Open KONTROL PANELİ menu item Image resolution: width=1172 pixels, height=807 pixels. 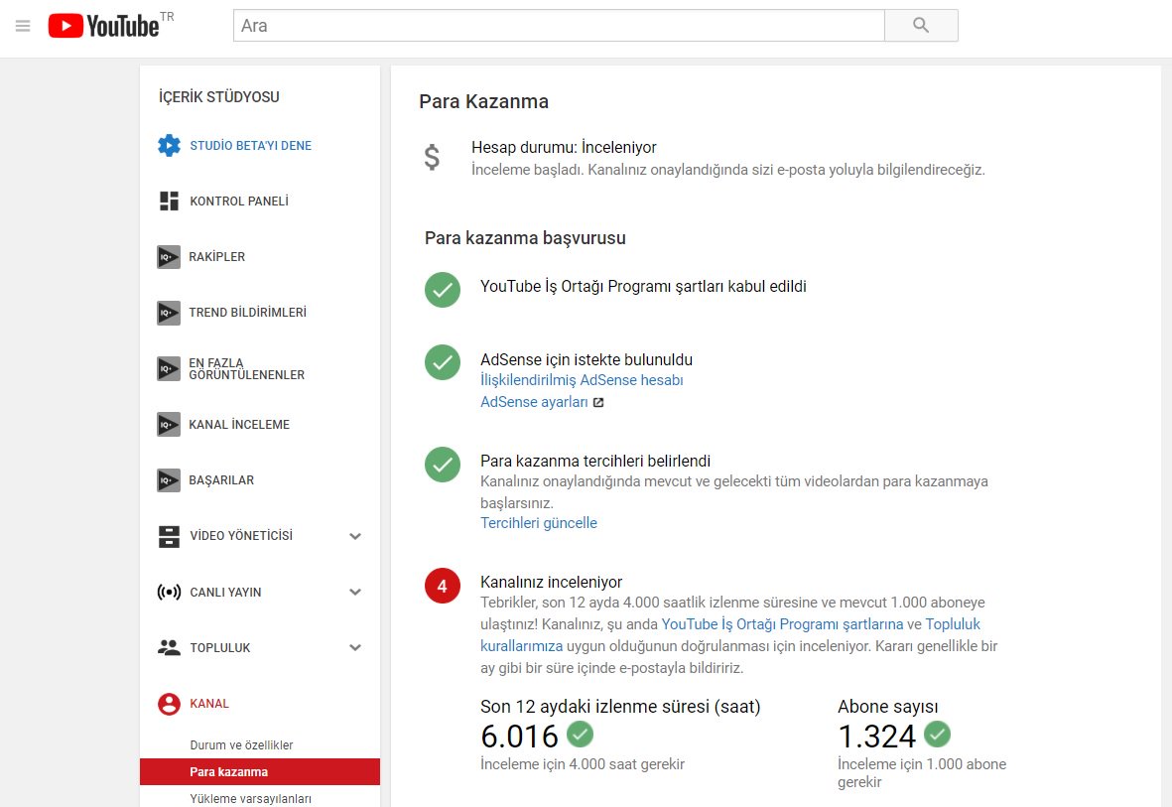[x=239, y=202]
